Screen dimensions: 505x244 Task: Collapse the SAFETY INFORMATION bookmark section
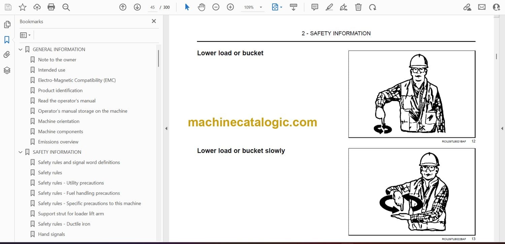[x=21, y=152]
